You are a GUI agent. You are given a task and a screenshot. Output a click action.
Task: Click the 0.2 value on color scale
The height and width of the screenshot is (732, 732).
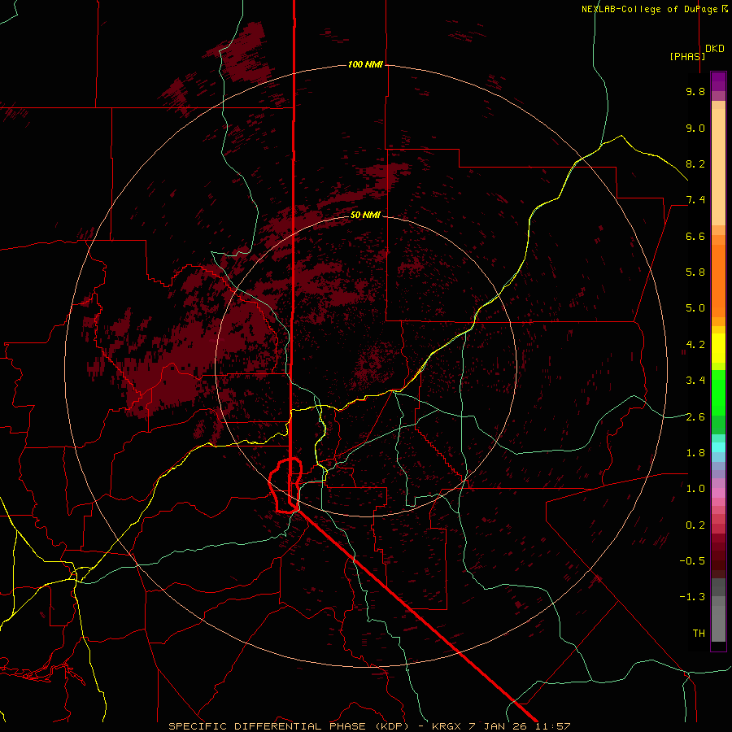(x=695, y=525)
